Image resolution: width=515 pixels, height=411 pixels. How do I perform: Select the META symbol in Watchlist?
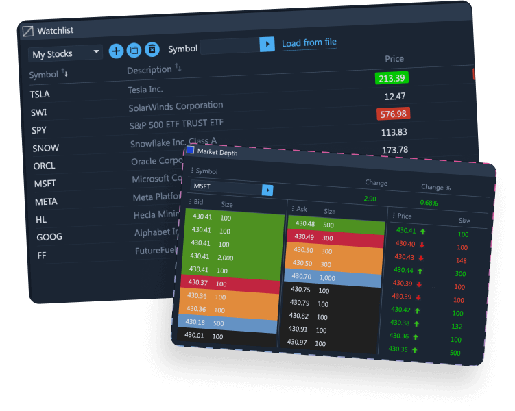47,201
